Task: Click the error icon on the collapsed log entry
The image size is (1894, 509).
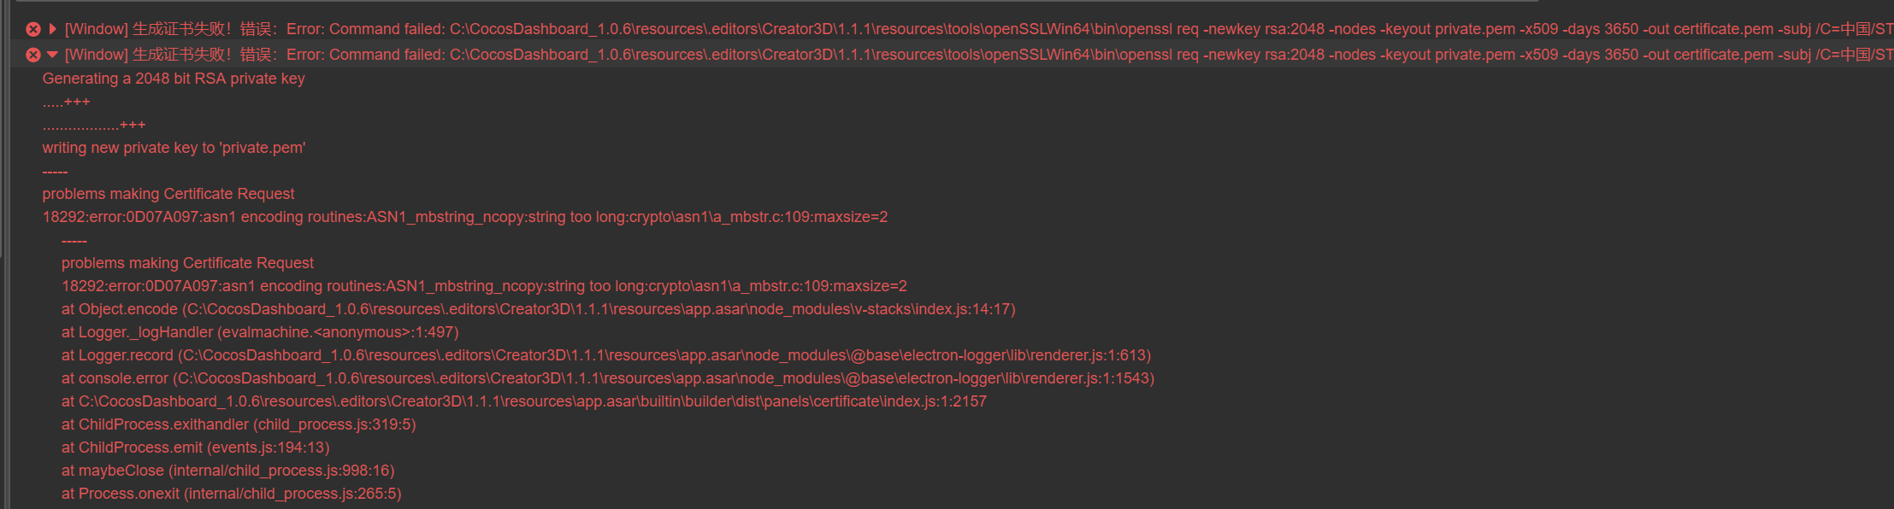Action: [x=33, y=29]
